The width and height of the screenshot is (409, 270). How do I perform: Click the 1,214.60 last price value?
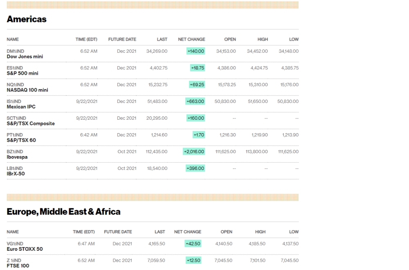(159, 135)
